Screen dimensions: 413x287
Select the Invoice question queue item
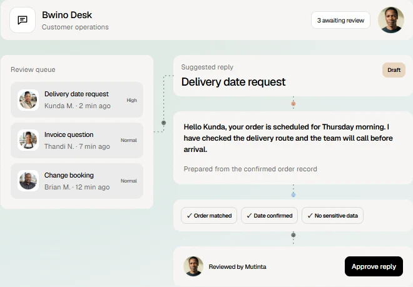click(77, 140)
